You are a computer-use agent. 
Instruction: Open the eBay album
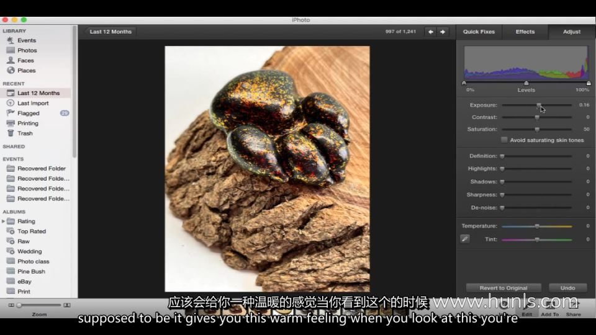[24, 282]
